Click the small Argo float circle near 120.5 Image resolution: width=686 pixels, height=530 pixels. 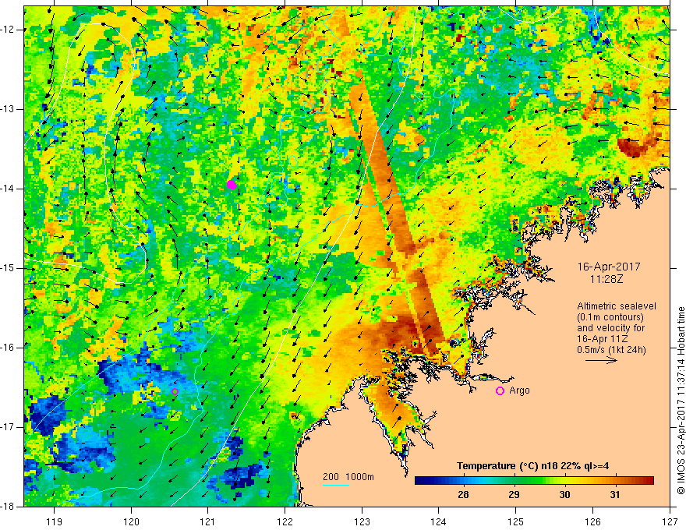coord(175,392)
